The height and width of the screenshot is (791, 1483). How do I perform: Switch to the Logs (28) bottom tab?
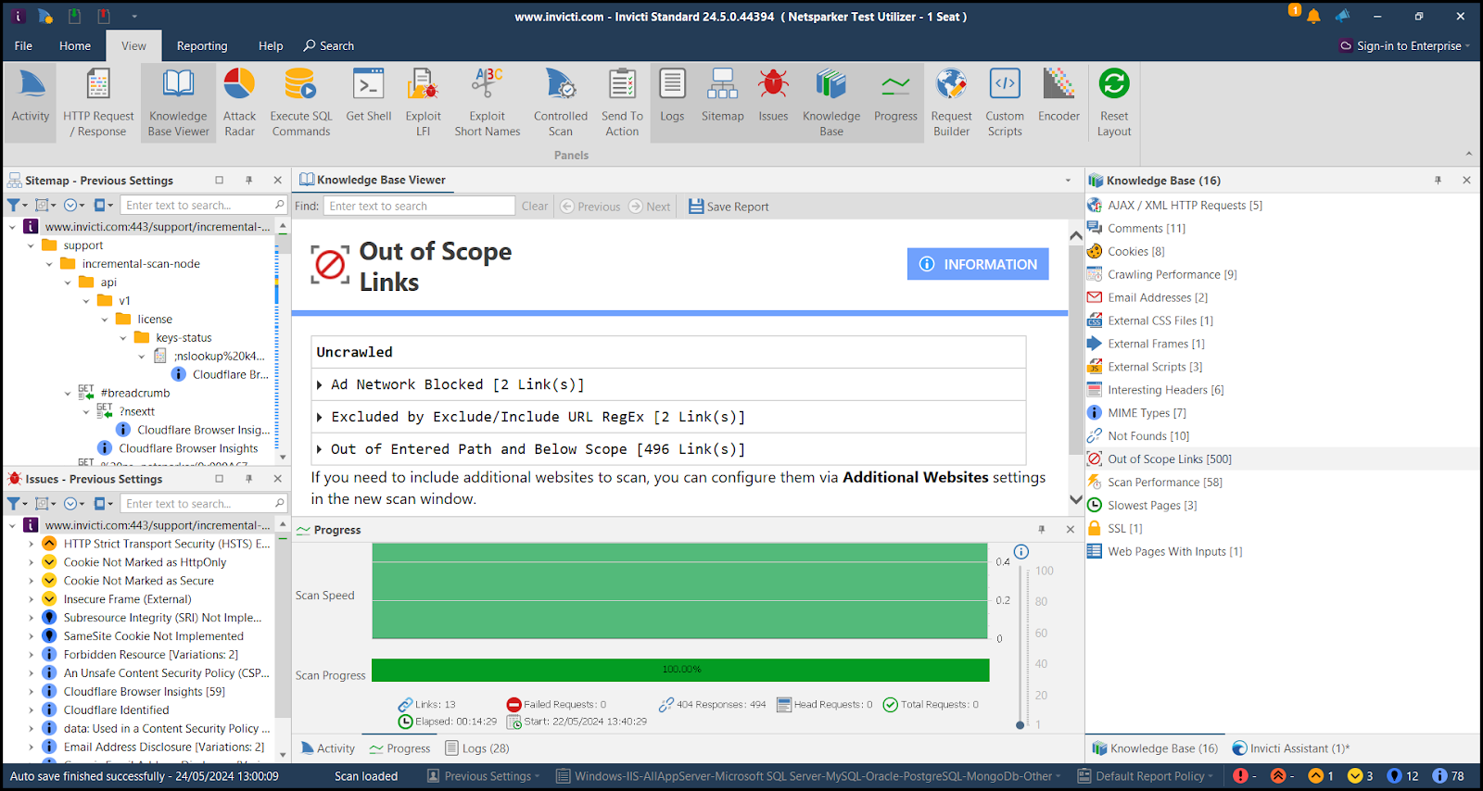point(477,748)
